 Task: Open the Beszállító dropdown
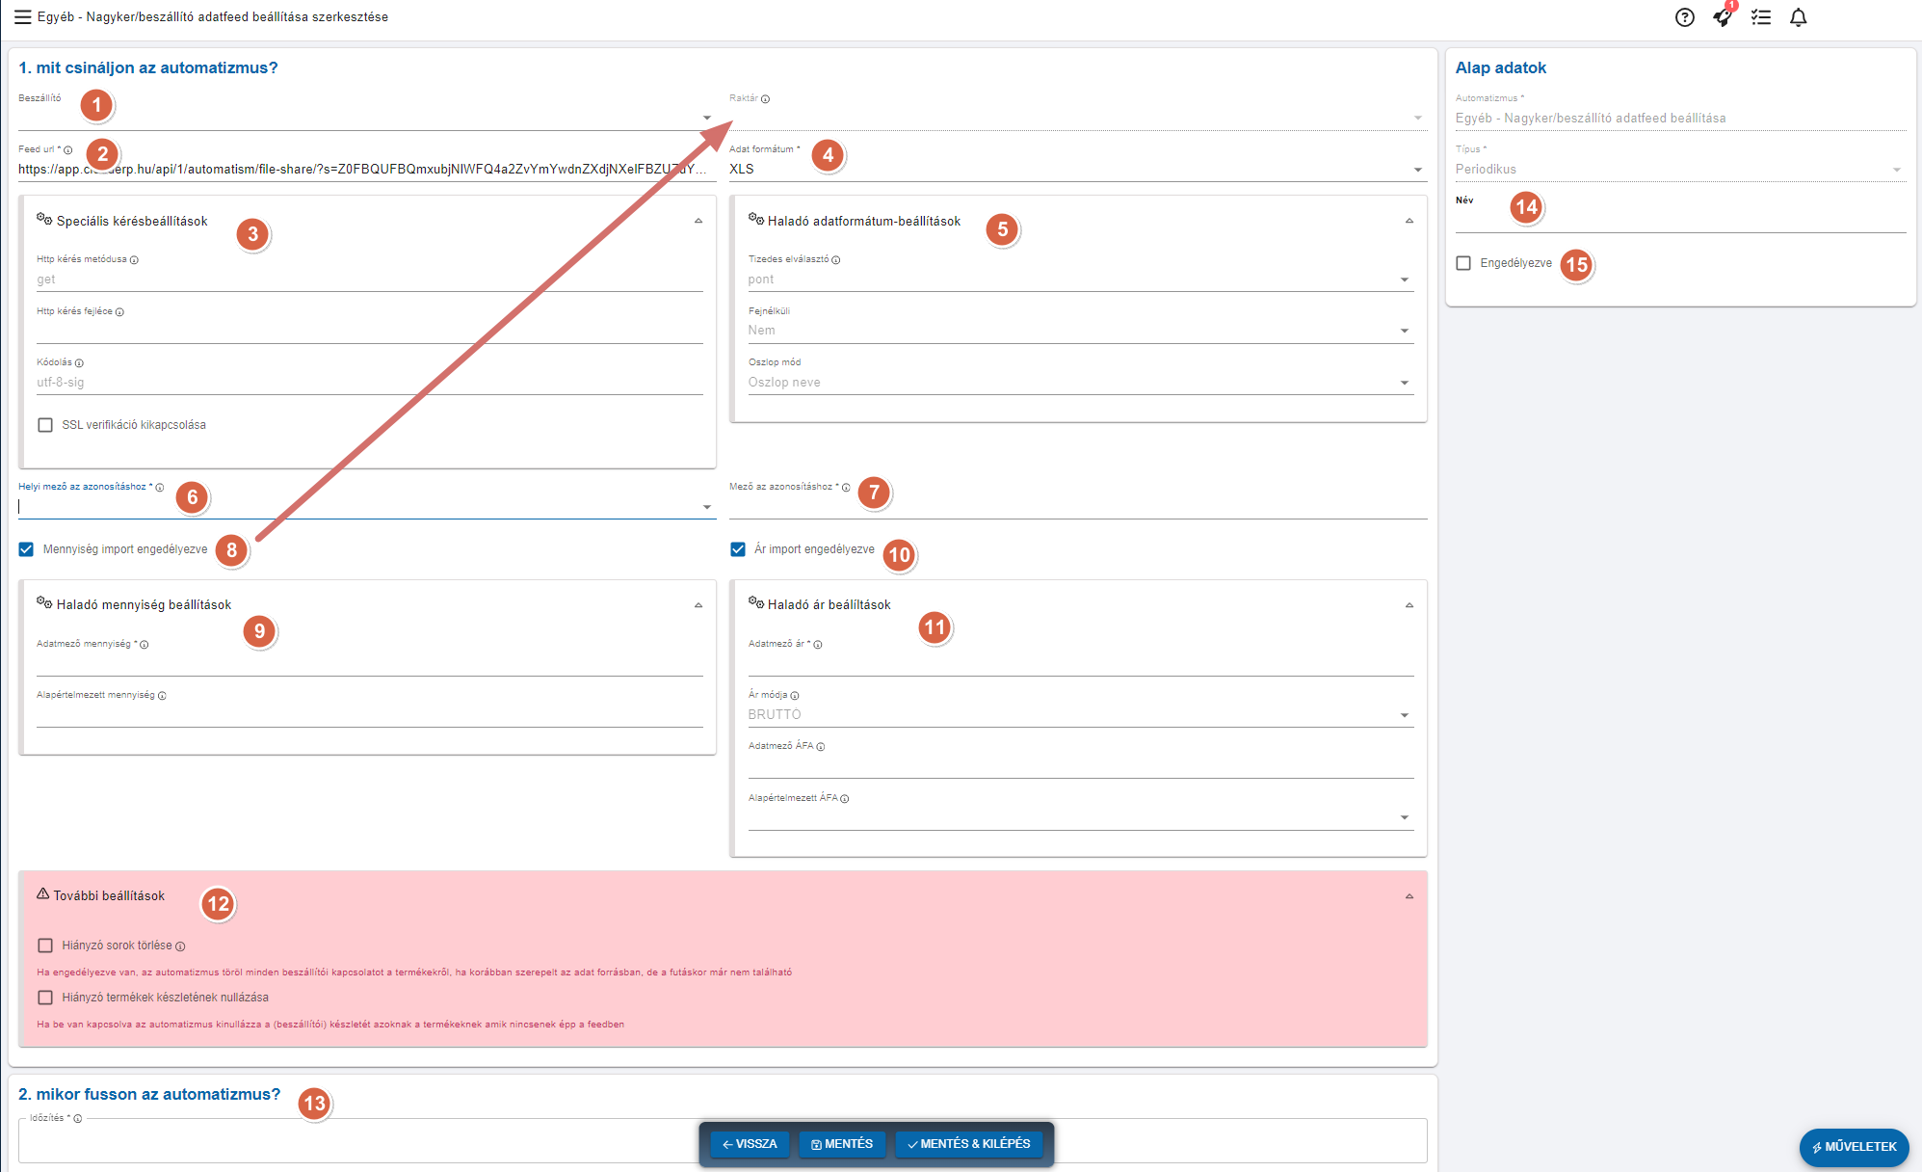(367, 118)
